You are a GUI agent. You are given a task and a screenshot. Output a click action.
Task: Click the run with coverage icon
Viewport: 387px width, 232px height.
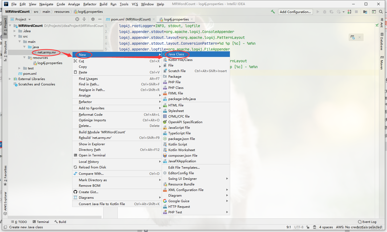(x=331, y=12)
